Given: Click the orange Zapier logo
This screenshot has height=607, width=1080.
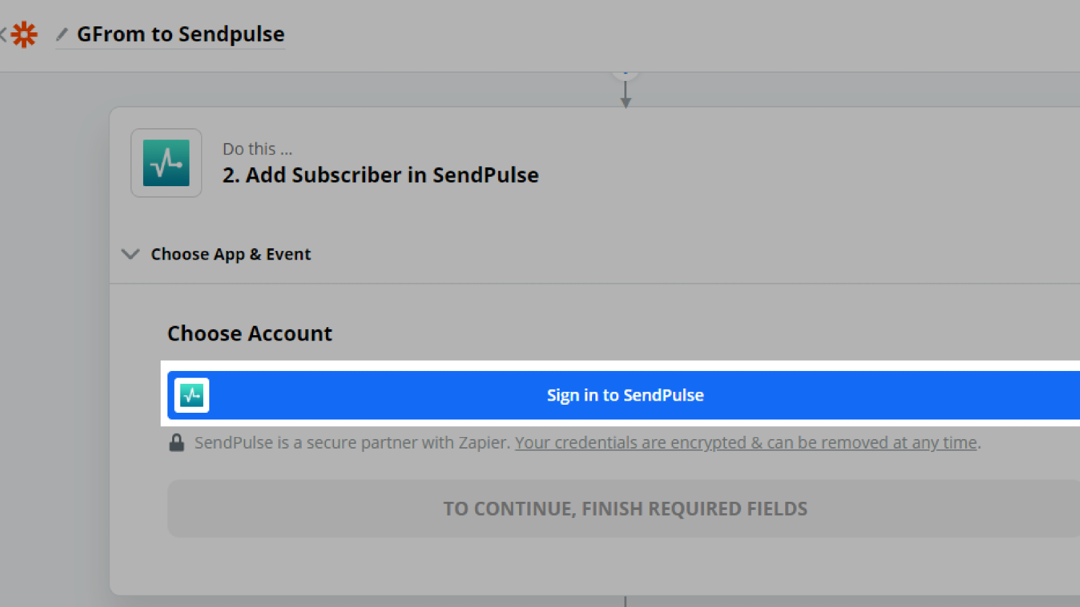Looking at the screenshot, I should pos(24,34).
